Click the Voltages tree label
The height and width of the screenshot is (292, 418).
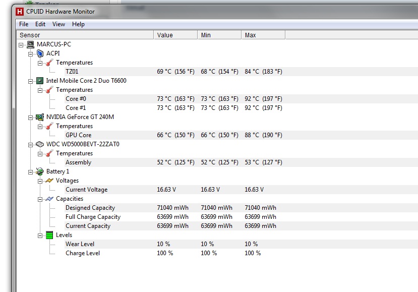[67, 181]
